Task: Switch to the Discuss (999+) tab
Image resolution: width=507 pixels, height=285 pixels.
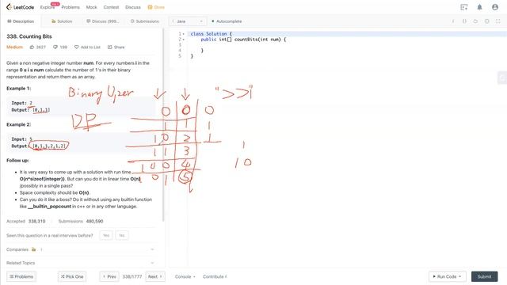Action: 103,21
